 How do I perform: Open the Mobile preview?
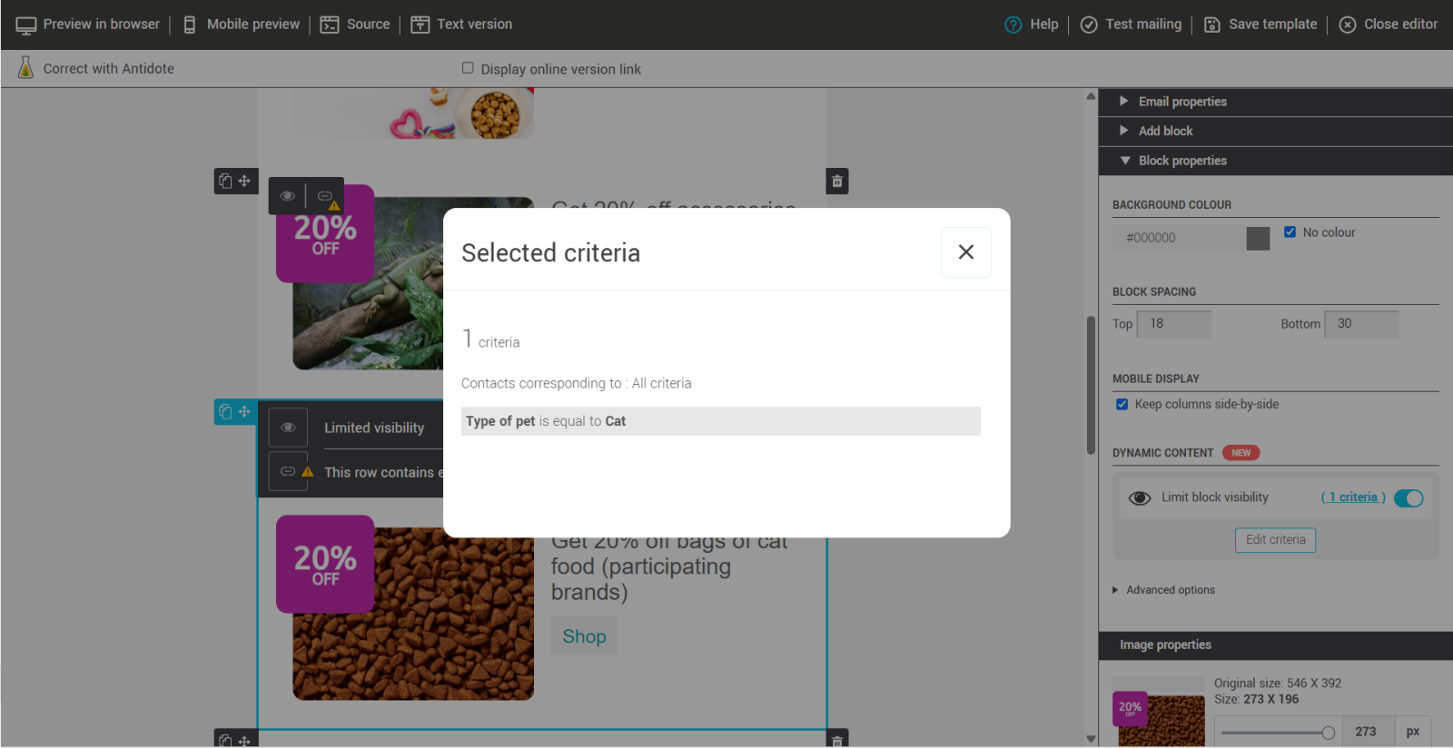click(x=242, y=25)
